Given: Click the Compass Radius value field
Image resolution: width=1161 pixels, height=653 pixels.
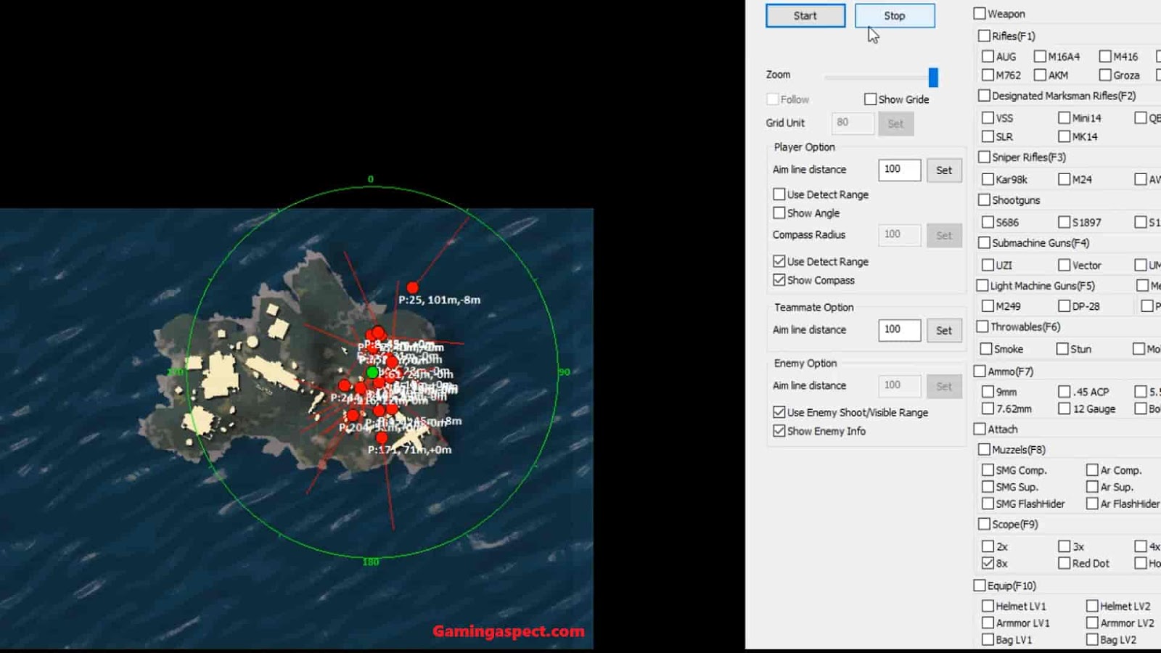Looking at the screenshot, I should pos(900,235).
